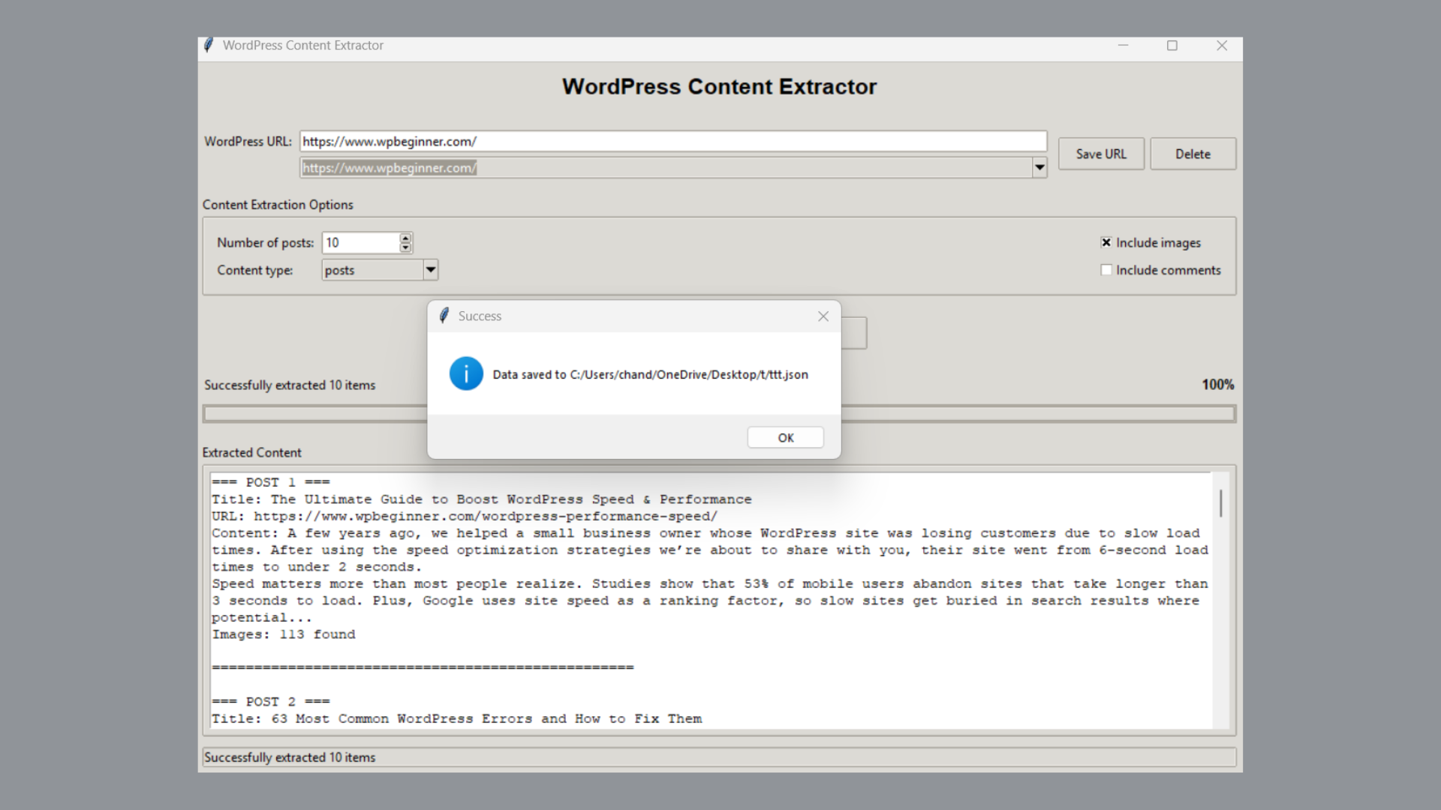Enable the Include comments checkbox
Screen dimensions: 1441x810
[x=1106, y=270]
